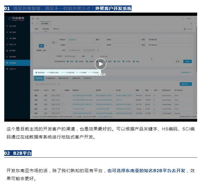Viewport: 202px width, 187px height.
Task: Click the blue globe data source icon
Action: click(41, 46)
